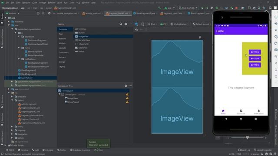The image size is (278, 156).
Task: Click collapse all icon in Project panel
Action: click(x=43, y=13)
